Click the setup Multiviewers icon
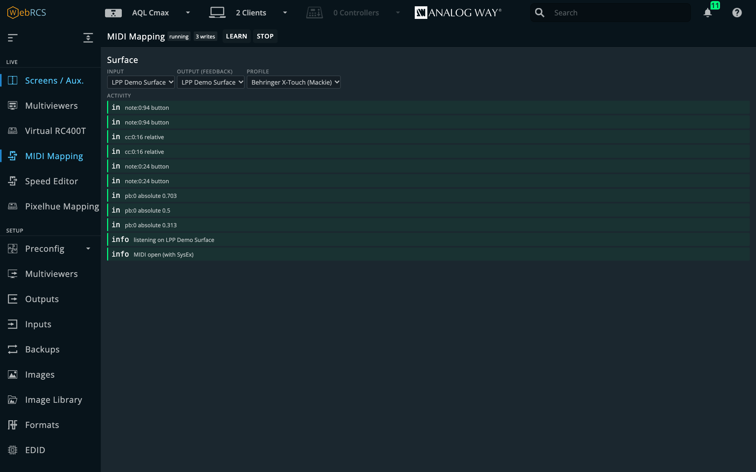756x472 pixels. tap(13, 274)
